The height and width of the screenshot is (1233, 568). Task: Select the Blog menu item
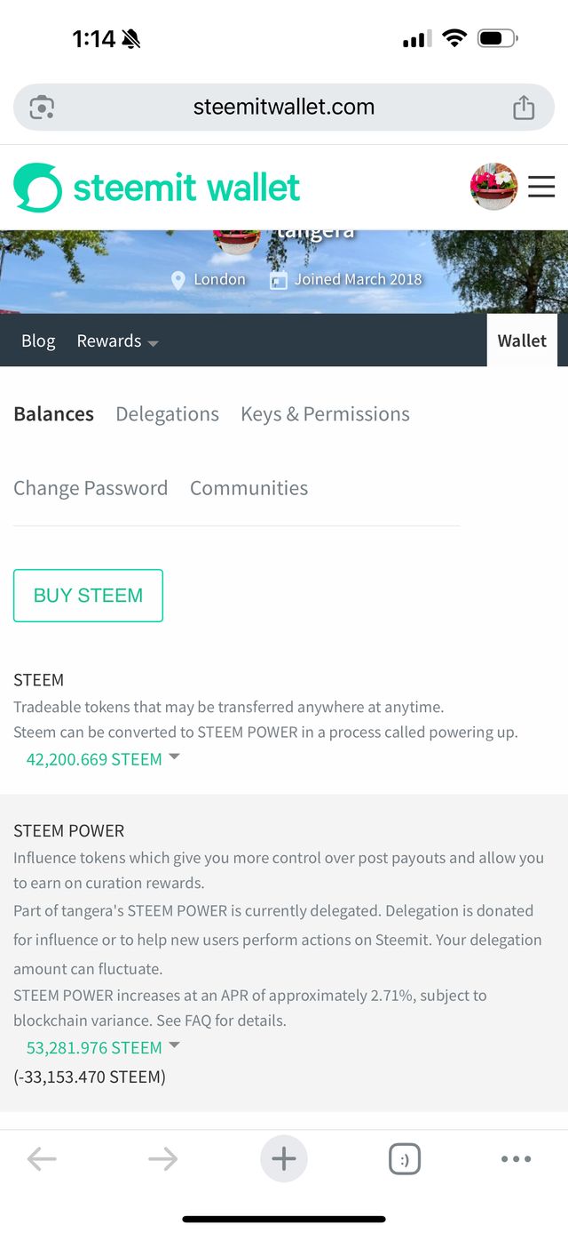[38, 341]
